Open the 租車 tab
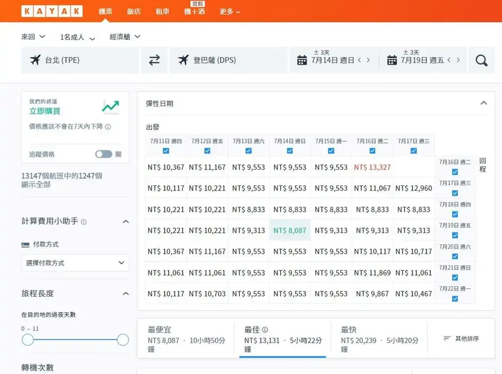This screenshot has height=374, width=502. click(162, 12)
